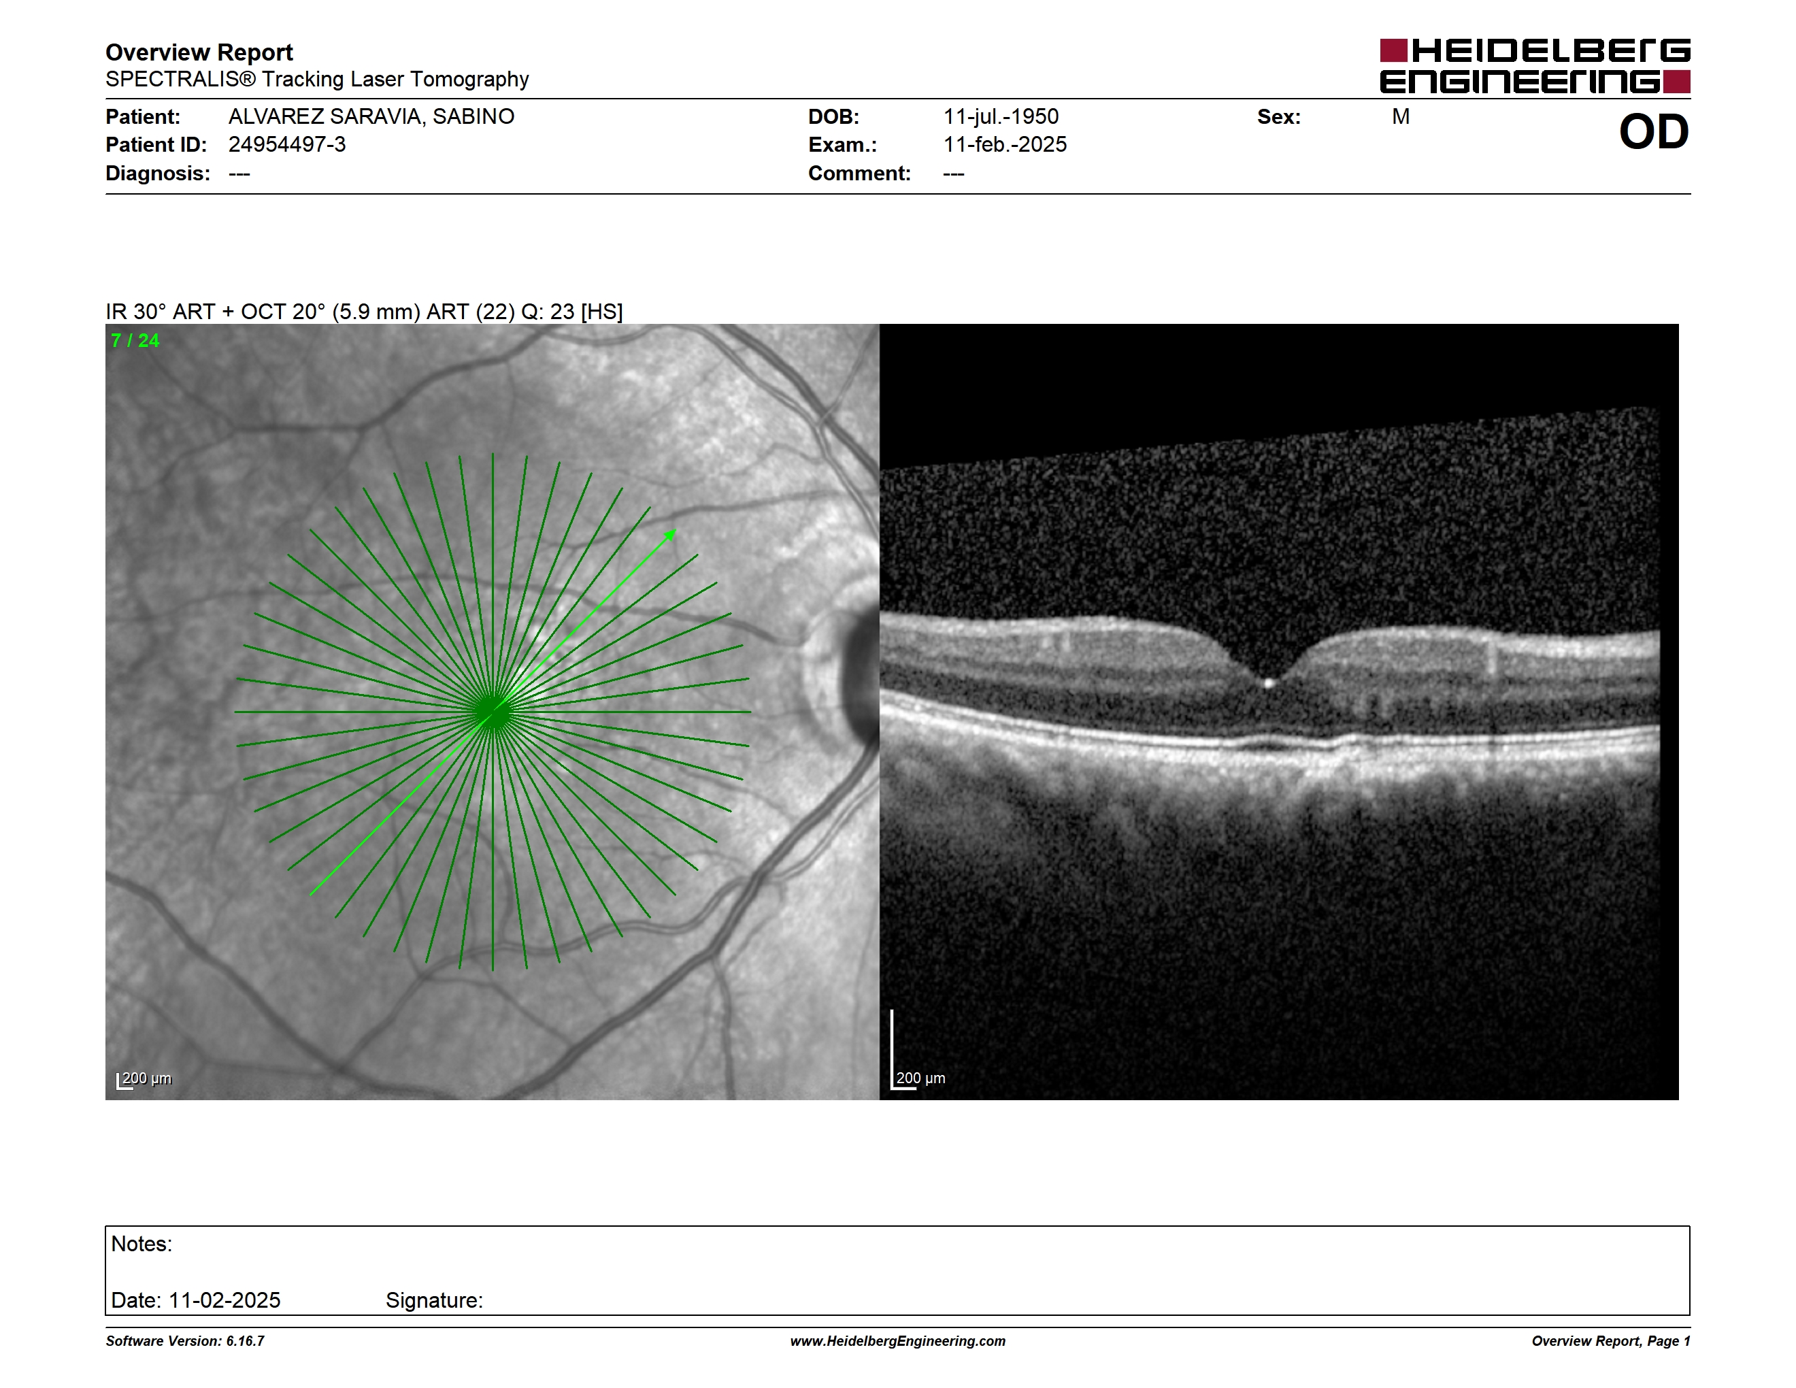Click the 'Comment:' label
Viewport: 1796px width, 1388px height.
[x=859, y=173]
